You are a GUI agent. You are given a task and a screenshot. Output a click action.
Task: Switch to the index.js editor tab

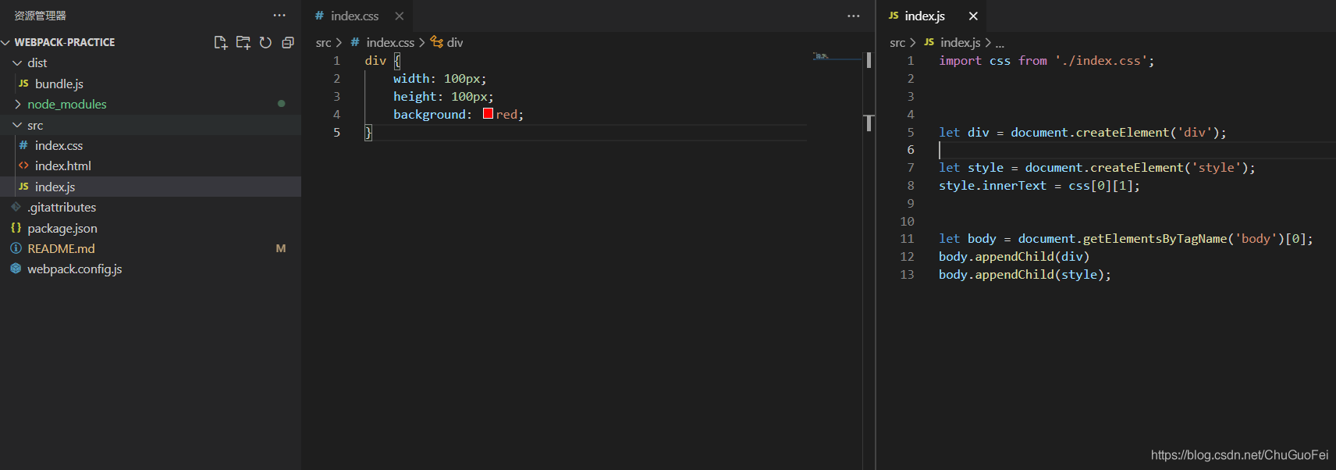pos(931,16)
